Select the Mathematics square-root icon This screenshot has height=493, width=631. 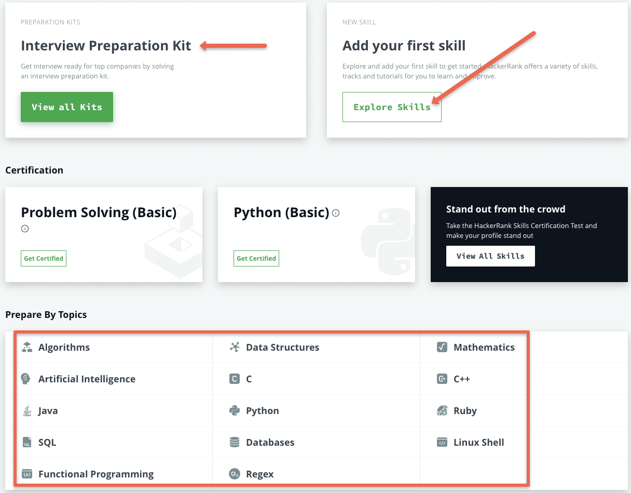coord(442,347)
